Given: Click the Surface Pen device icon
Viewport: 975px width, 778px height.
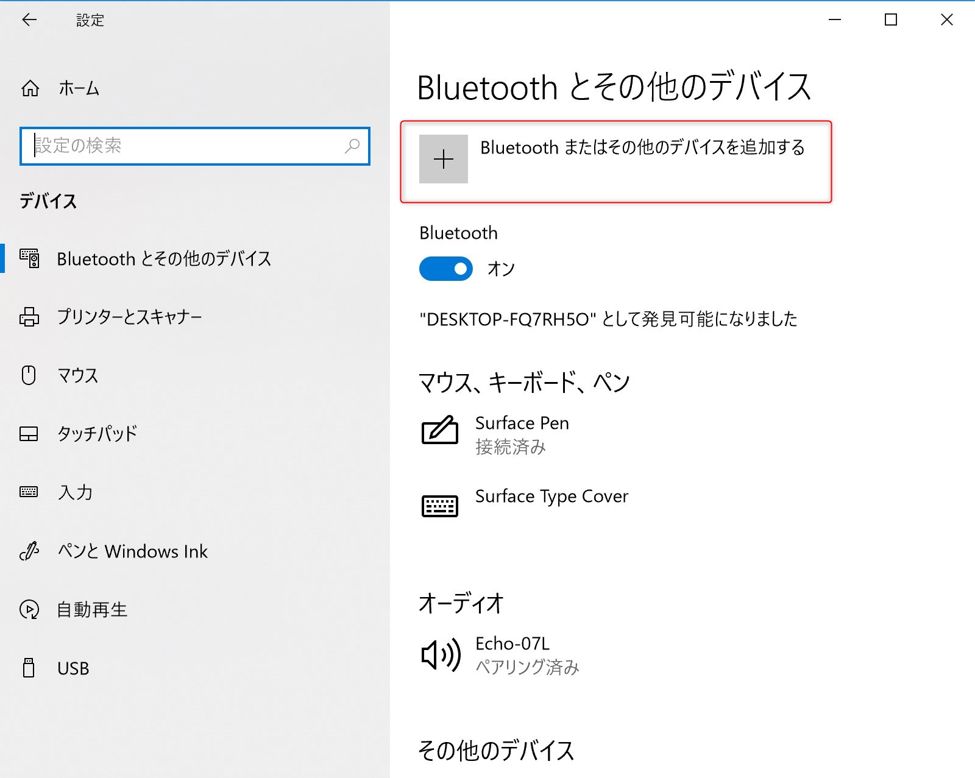Looking at the screenshot, I should point(439,430).
